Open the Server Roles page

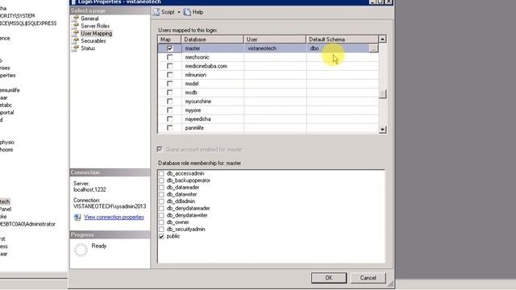(x=95, y=26)
